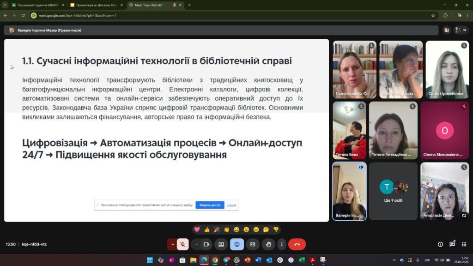The image size is (473, 266).
Task: Click the "Закрыть доступ" button
Action: (210, 205)
